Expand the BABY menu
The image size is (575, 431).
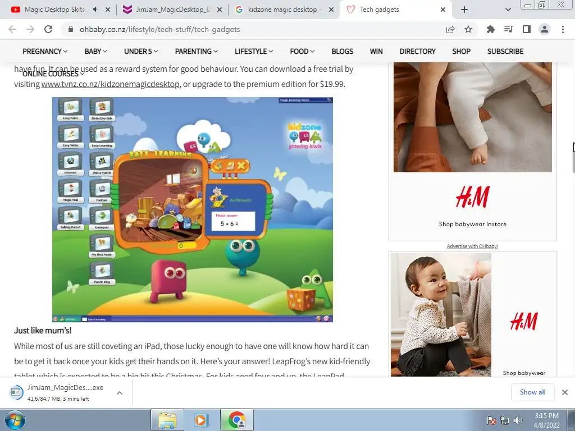pyautogui.click(x=95, y=51)
